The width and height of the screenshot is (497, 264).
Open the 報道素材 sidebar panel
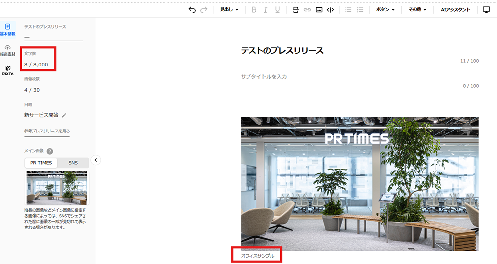(x=8, y=50)
